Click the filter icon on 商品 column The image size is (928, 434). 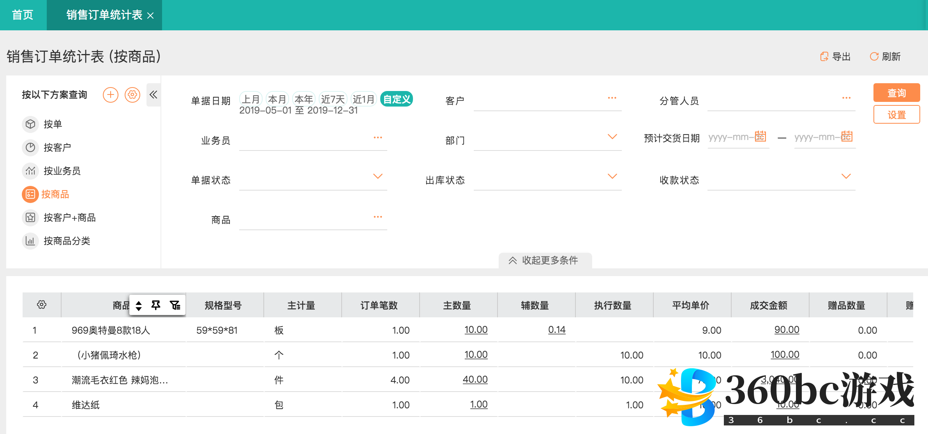tap(175, 305)
